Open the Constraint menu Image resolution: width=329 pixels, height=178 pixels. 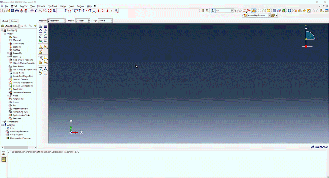52,6
